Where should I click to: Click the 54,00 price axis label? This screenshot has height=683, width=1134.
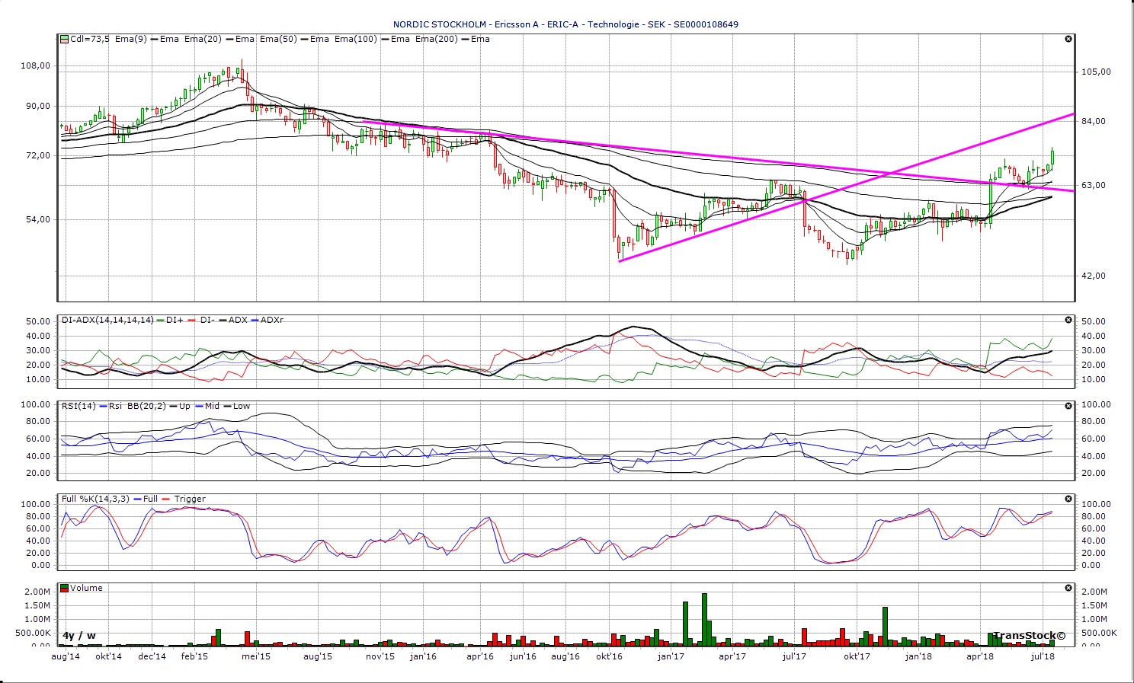coord(39,219)
